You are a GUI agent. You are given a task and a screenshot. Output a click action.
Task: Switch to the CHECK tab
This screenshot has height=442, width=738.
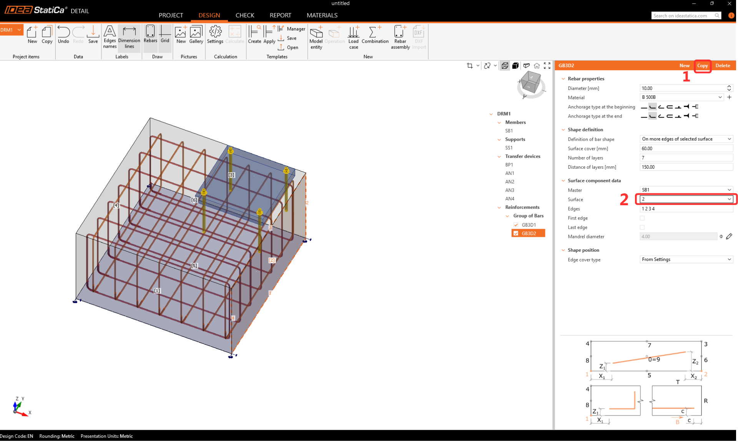(244, 15)
